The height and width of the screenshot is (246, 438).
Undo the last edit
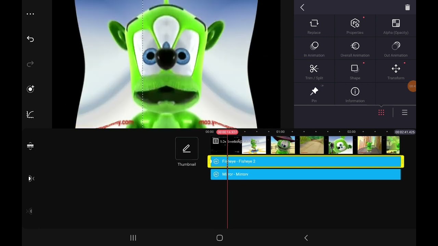30,39
